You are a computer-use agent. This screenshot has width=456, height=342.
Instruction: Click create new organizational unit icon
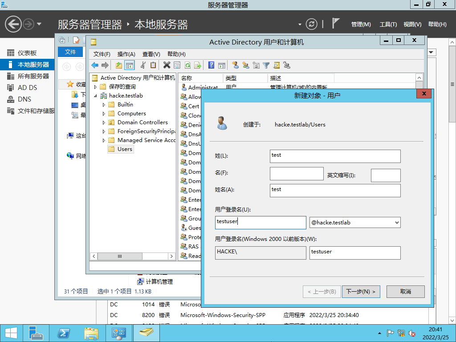[256, 65]
